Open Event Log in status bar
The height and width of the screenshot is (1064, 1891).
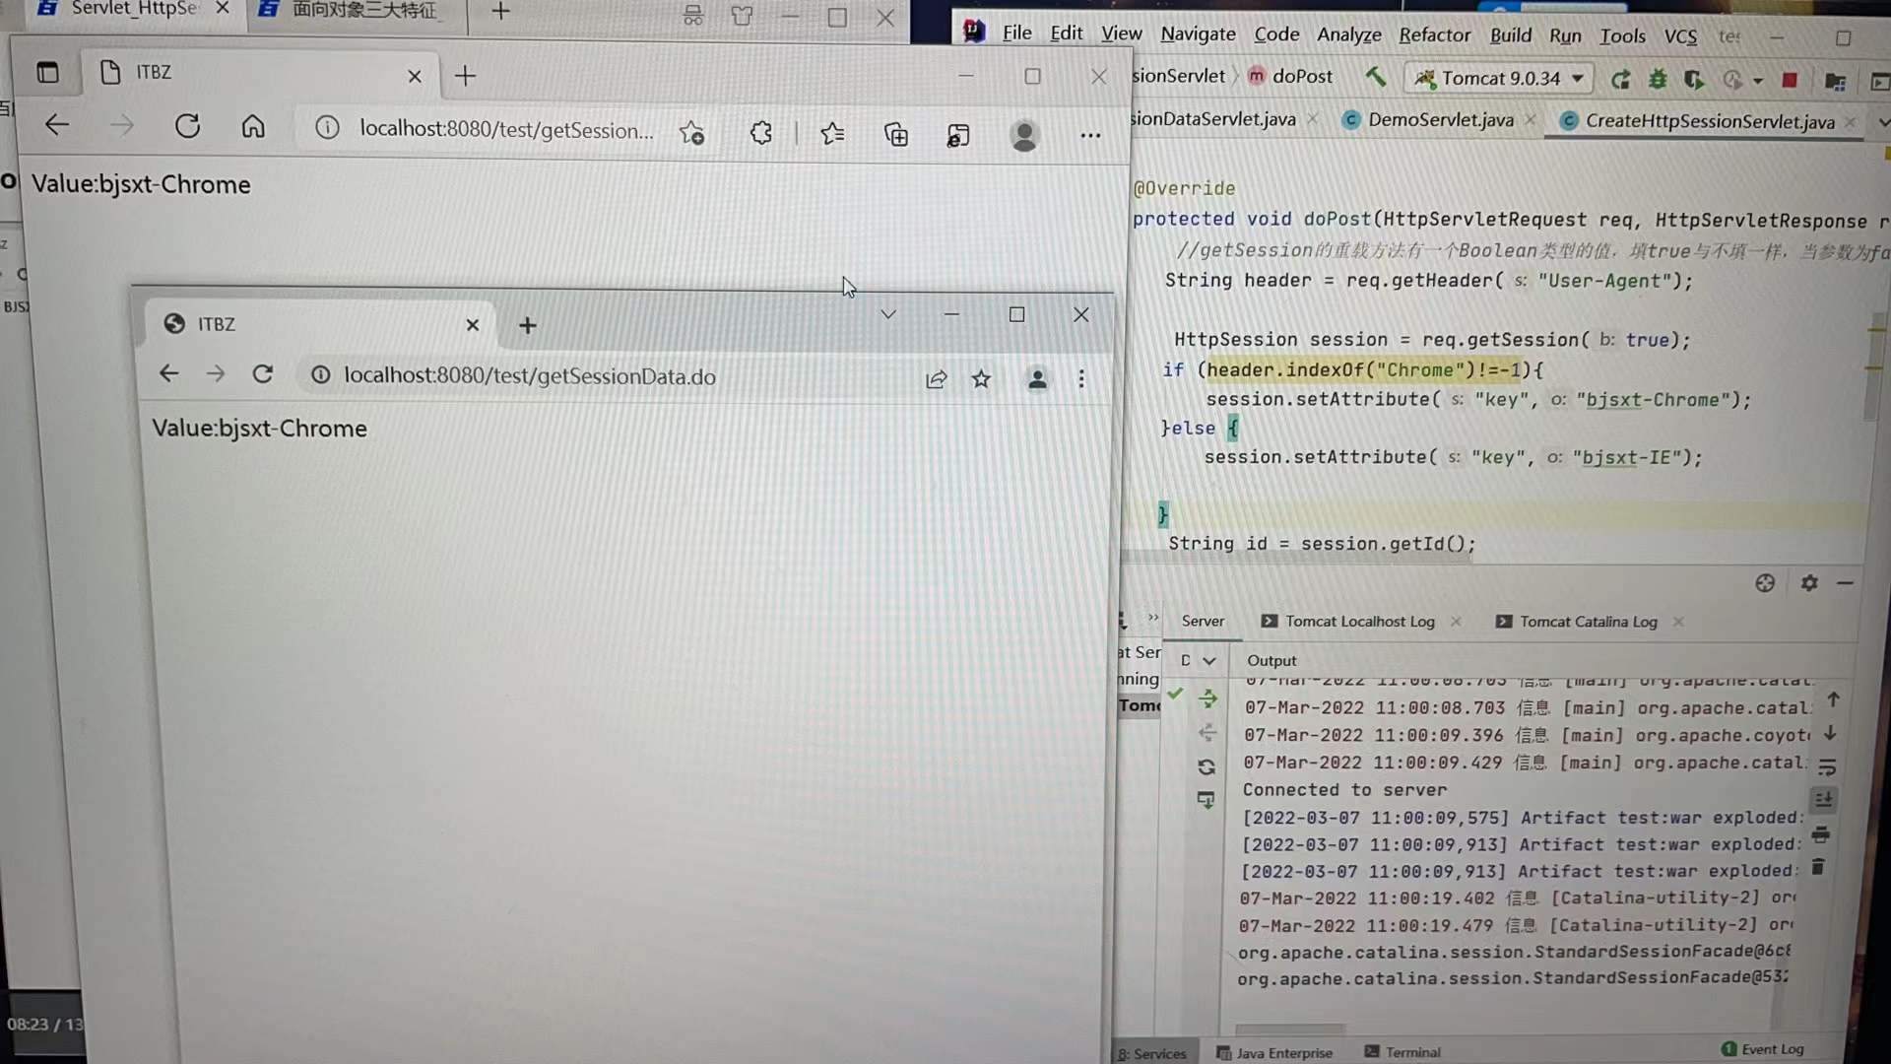(x=1763, y=1049)
